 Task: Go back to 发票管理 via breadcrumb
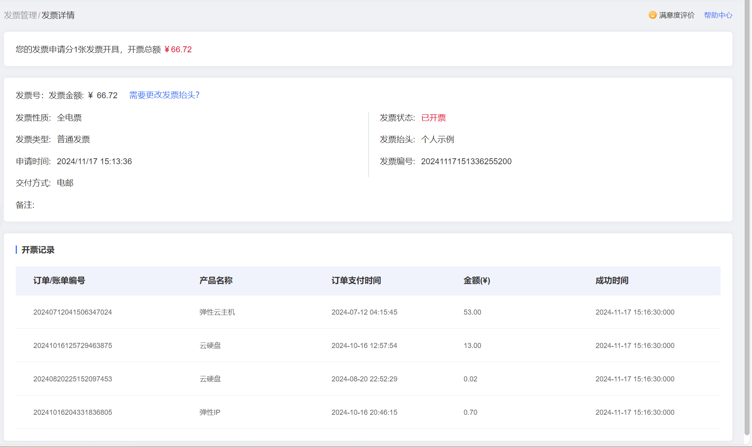tap(20, 15)
